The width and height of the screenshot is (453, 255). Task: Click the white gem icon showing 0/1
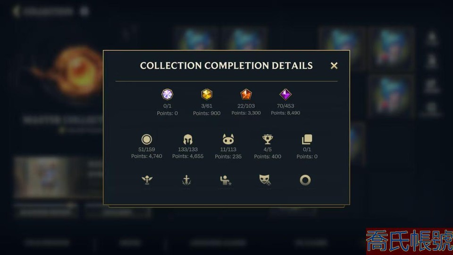point(167,94)
